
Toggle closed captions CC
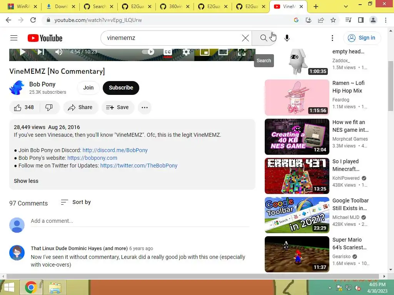point(168,52)
